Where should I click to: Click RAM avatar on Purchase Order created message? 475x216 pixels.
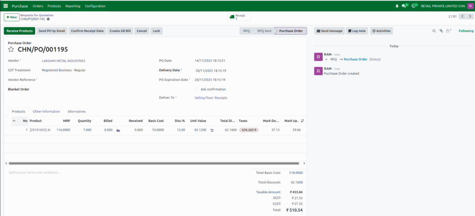point(318,71)
